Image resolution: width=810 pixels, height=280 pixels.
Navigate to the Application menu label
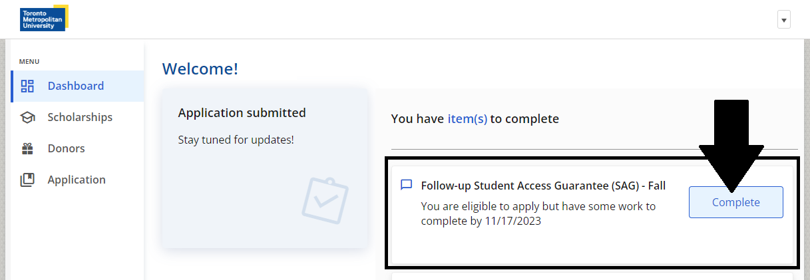click(x=77, y=180)
